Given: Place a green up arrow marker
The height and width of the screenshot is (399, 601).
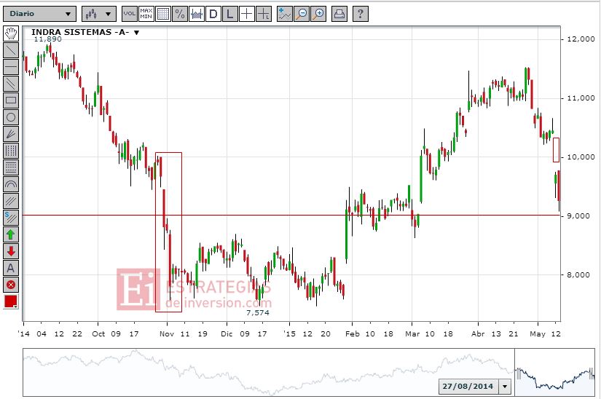Looking at the screenshot, I should click(11, 234).
